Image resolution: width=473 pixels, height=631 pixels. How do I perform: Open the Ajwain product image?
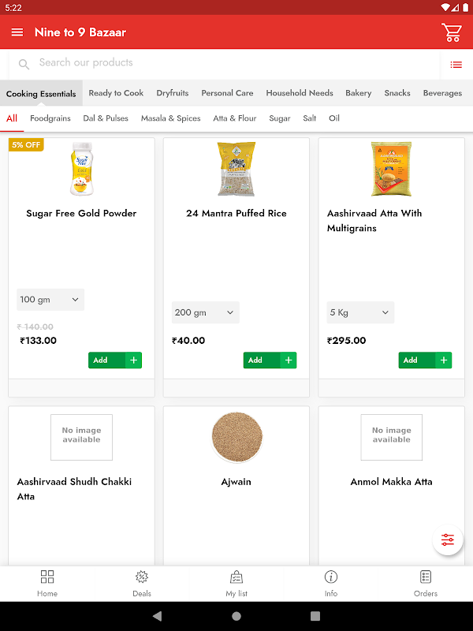pyautogui.click(x=236, y=437)
